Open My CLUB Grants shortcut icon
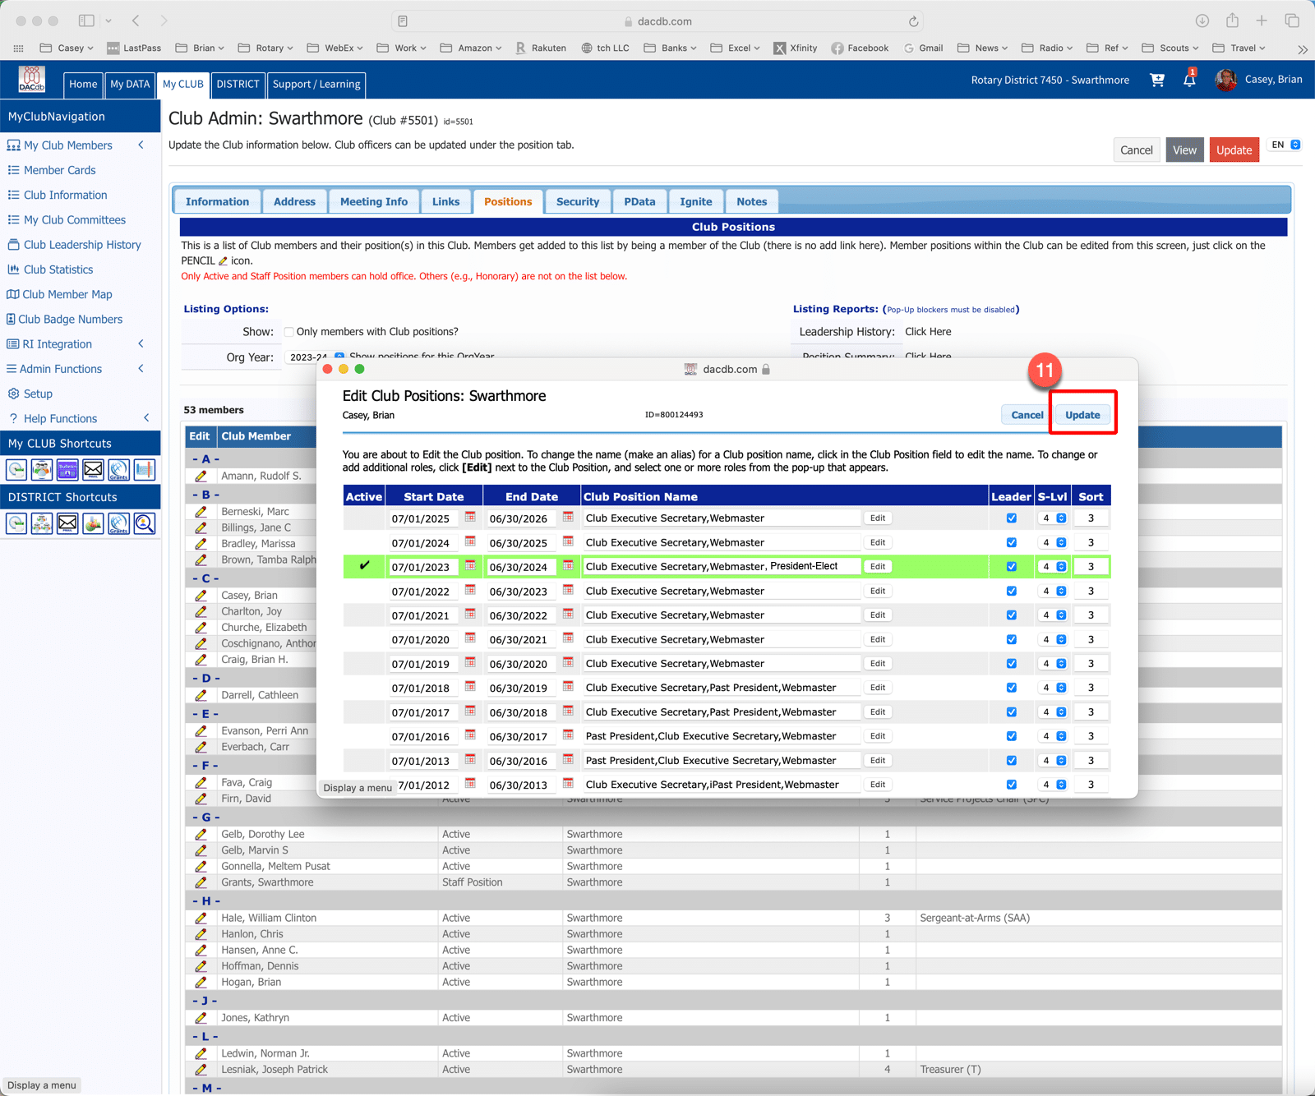Viewport: 1315px width, 1096px height. (118, 470)
